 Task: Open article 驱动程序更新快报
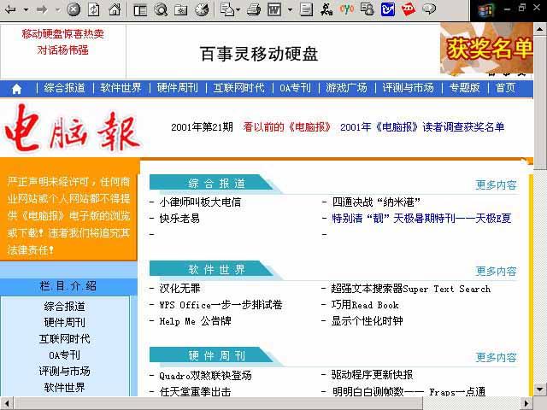pos(372,375)
